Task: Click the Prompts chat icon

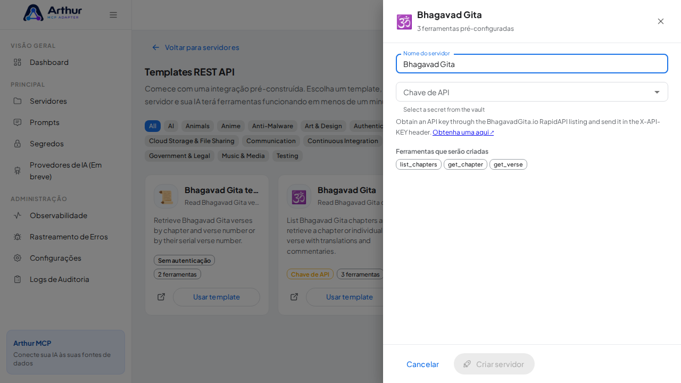Action: (x=18, y=122)
